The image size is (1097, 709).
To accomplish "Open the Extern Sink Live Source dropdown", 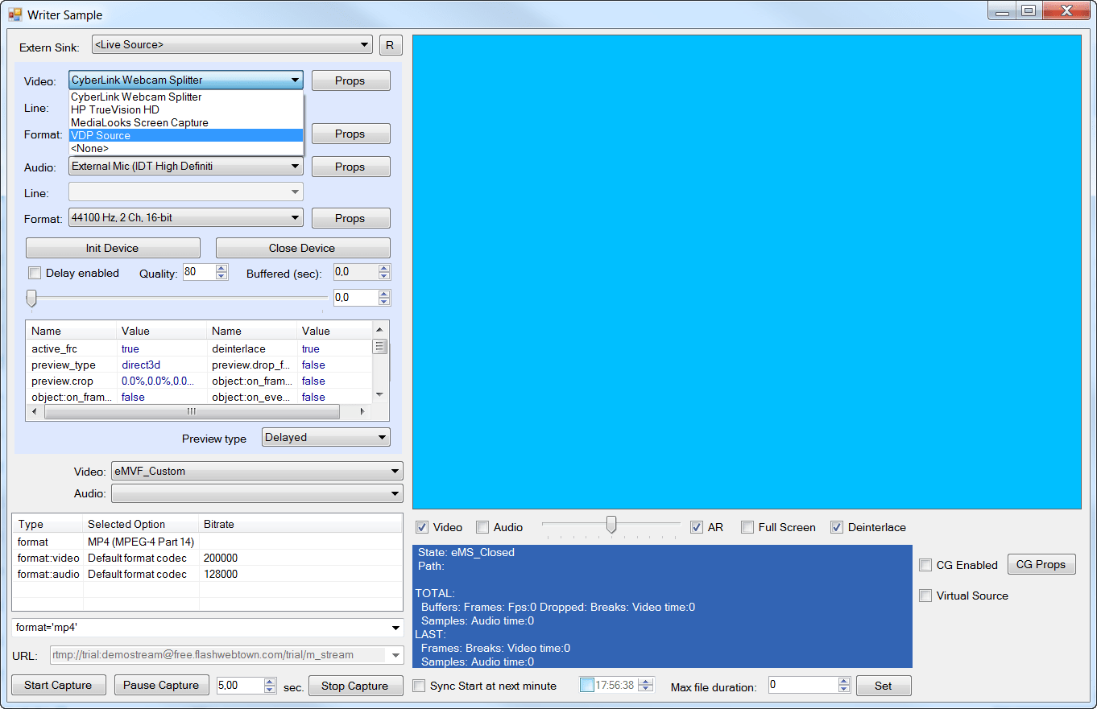I will pos(232,45).
